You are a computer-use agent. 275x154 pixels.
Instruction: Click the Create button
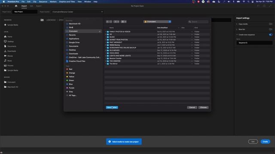pos(266,142)
